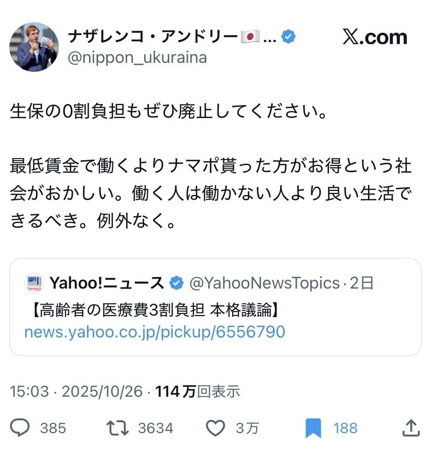Open the news.yahoo.co.jp/pickup link
The image size is (431, 456).
[x=155, y=331]
